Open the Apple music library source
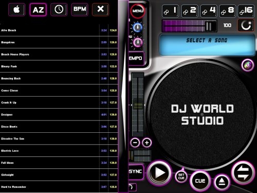Screen dimensions: 257x193 click(x=16, y=10)
